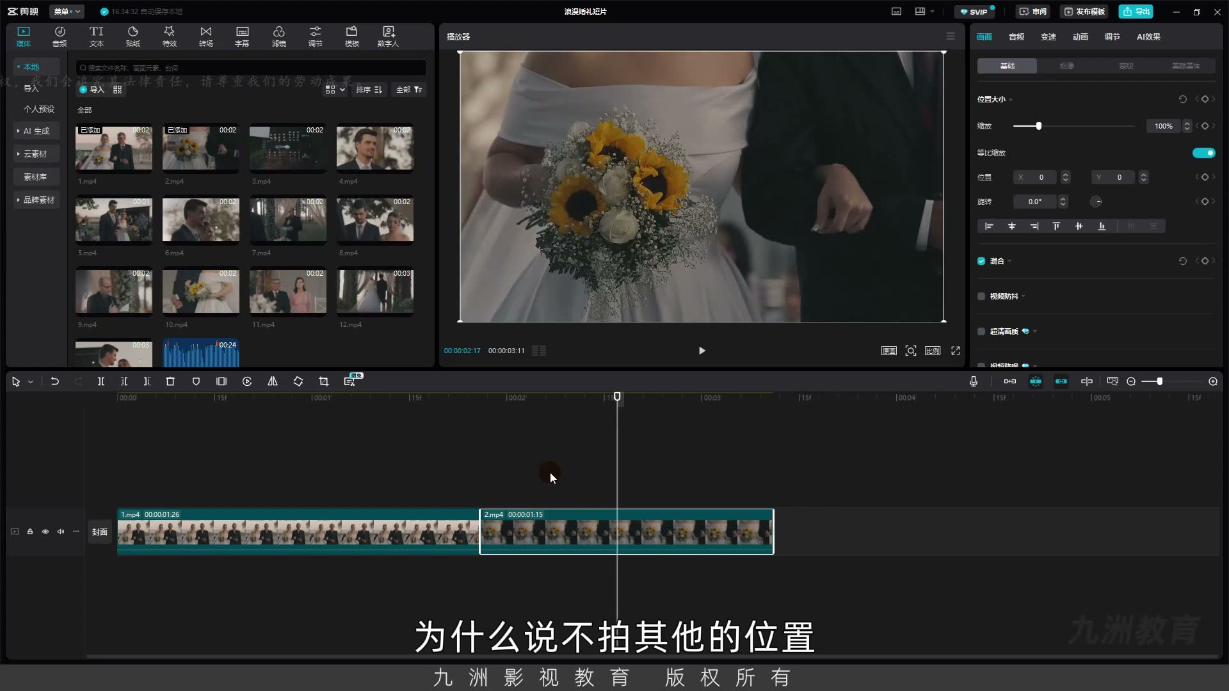The width and height of the screenshot is (1229, 691).
Task: Click the timeline zoom slider handle
Action: coord(1159,381)
